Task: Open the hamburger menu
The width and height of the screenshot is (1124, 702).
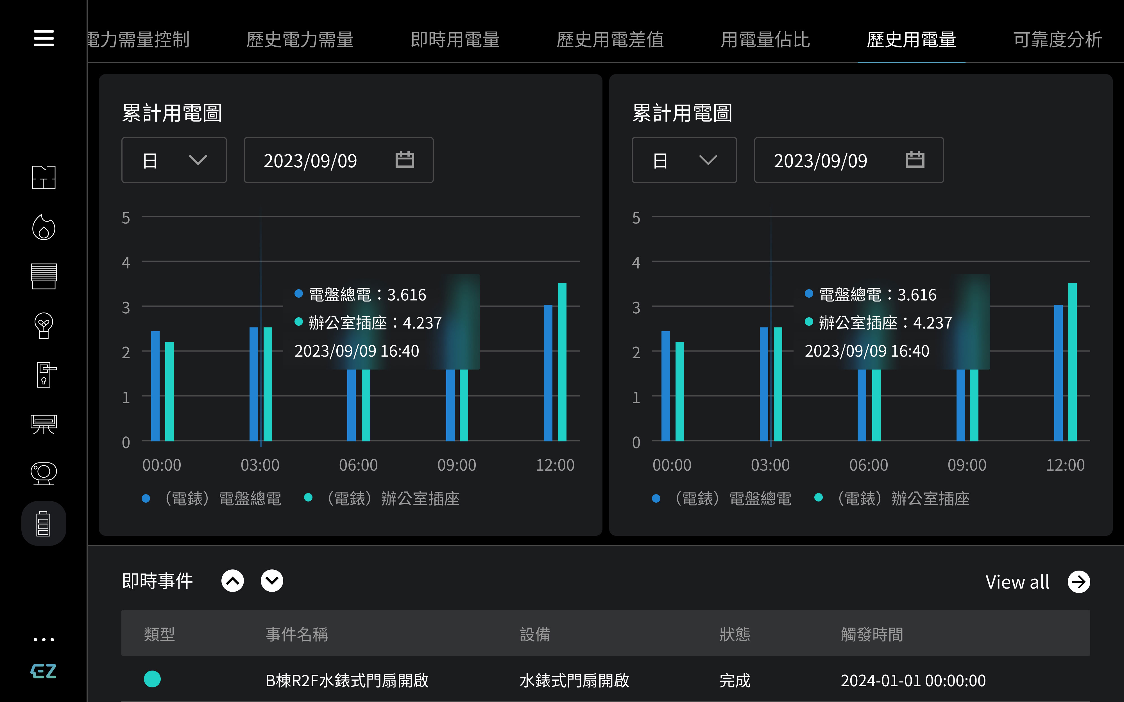Action: 44,38
